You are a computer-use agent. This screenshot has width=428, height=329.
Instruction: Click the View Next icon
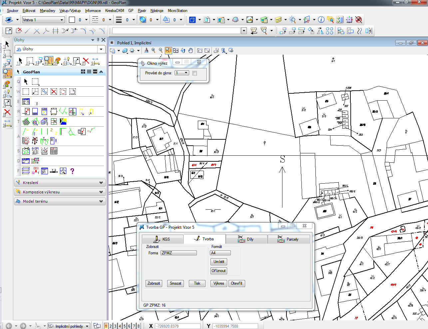coord(207,50)
